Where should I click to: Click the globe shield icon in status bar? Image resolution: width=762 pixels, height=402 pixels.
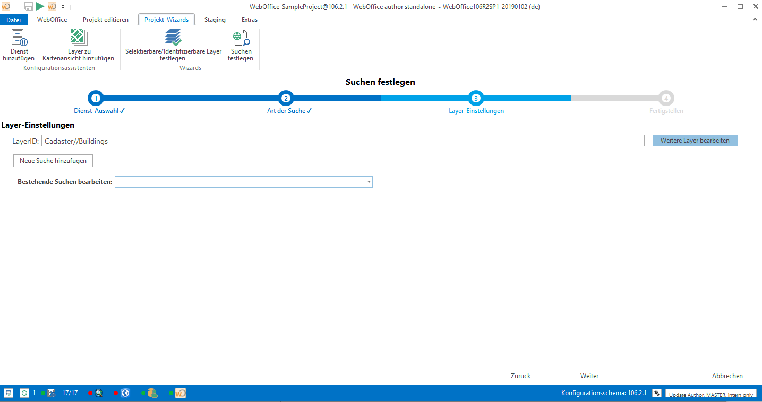coord(125,392)
